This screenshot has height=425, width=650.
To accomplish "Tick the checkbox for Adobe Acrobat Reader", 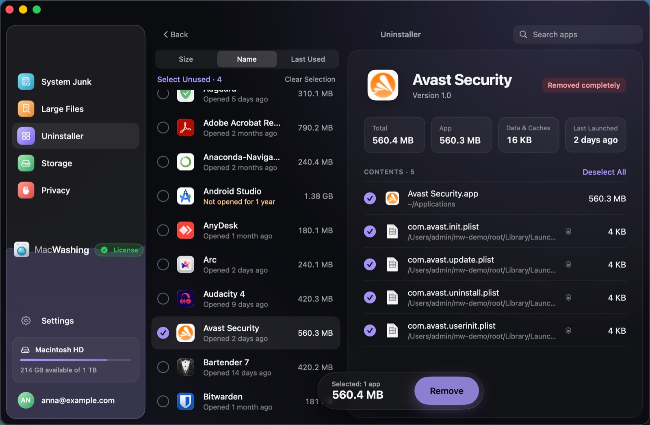I will 163,127.
